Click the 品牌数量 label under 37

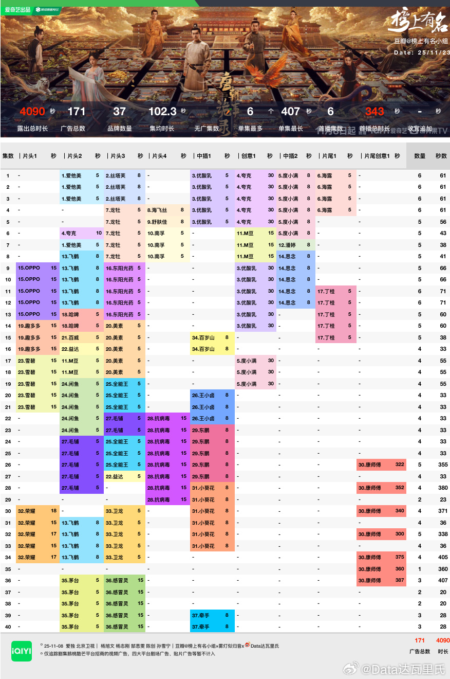pyautogui.click(x=120, y=129)
